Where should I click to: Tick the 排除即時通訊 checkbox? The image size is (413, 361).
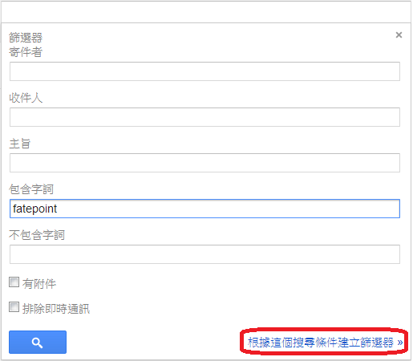pyautogui.click(x=14, y=307)
